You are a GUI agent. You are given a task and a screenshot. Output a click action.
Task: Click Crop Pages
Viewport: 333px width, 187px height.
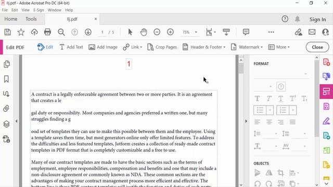click(162, 47)
